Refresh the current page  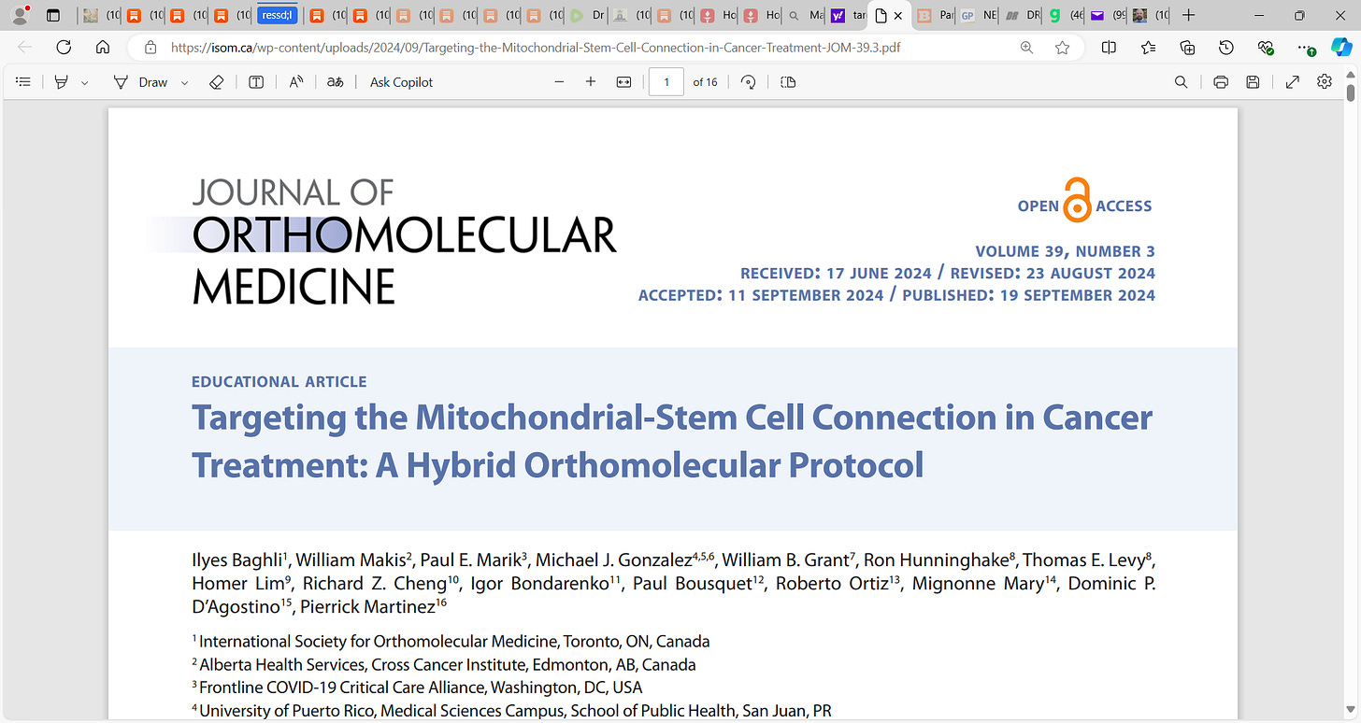coord(64,48)
